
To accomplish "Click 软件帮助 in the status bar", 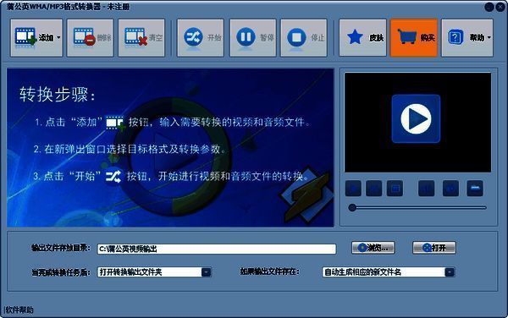I will click(19, 310).
